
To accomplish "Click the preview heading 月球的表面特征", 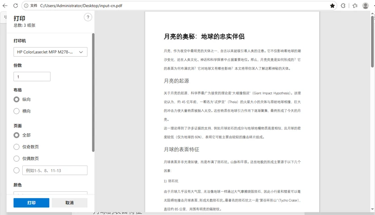I will coord(181,149).
